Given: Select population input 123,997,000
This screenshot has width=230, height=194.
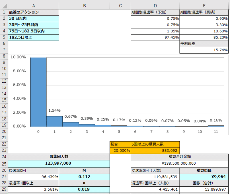Looking at the screenshot, I should (x=59, y=164).
